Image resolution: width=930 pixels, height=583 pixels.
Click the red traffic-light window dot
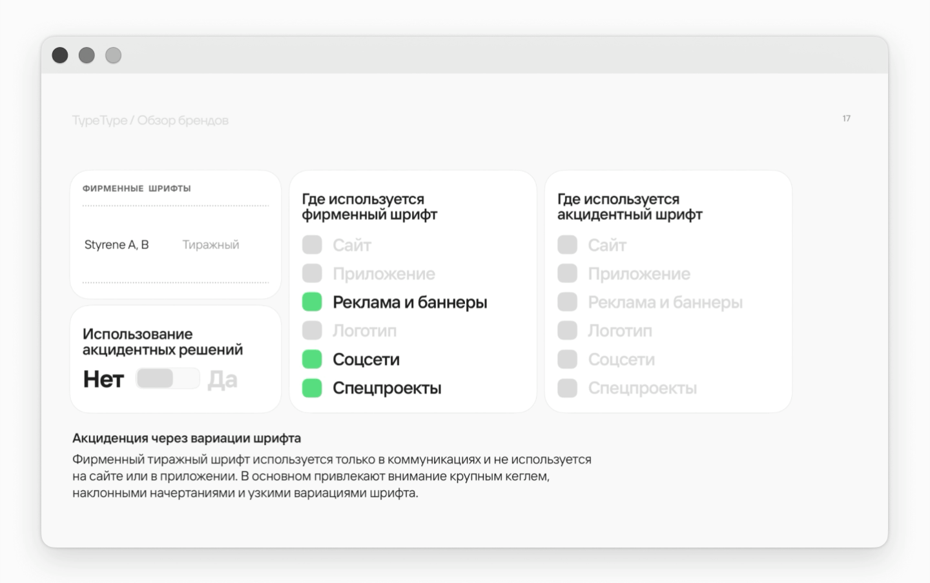coord(60,55)
